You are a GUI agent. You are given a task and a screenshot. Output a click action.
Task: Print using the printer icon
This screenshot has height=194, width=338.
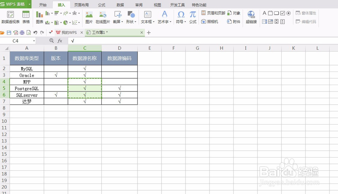22,33
